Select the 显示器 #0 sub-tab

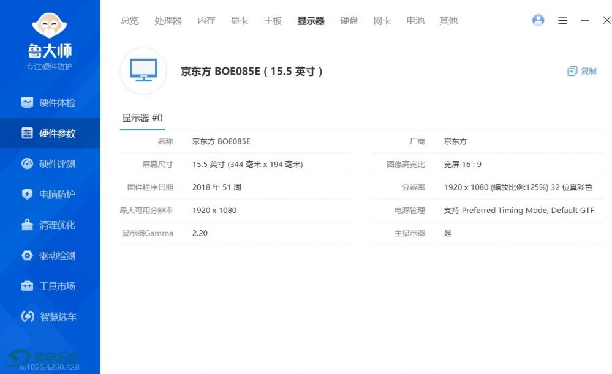(x=142, y=118)
